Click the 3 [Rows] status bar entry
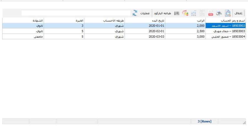Screen dimensions: 248x126 pyautogui.click(x=204, y=121)
